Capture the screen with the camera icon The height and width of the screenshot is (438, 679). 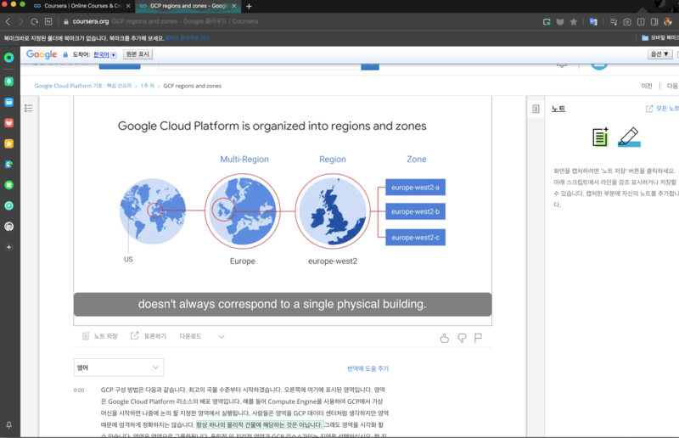627,22
